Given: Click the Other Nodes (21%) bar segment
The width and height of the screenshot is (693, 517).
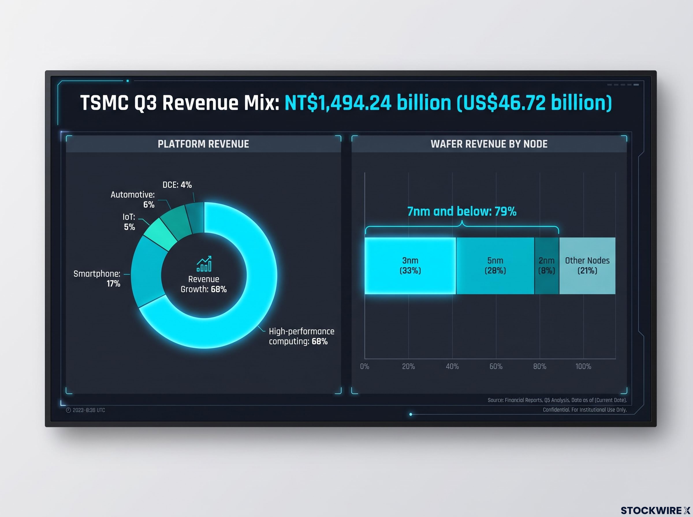Looking at the screenshot, I should click(x=587, y=266).
